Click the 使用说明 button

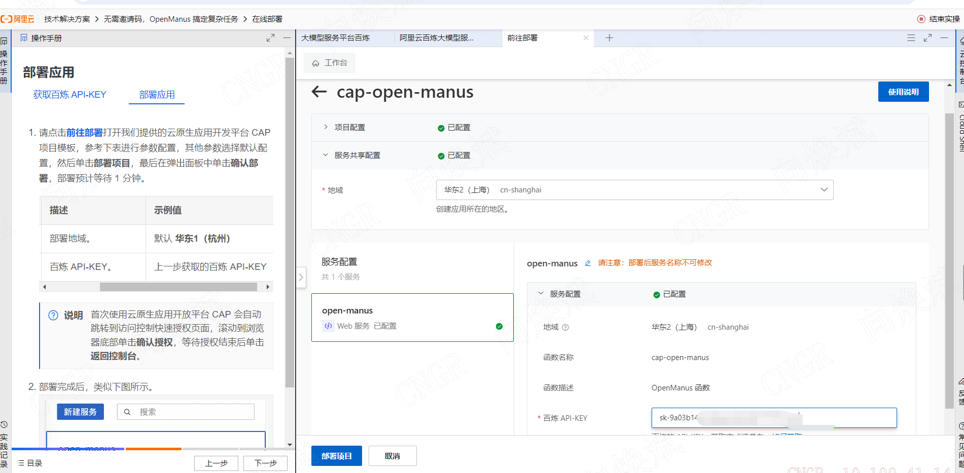point(903,92)
